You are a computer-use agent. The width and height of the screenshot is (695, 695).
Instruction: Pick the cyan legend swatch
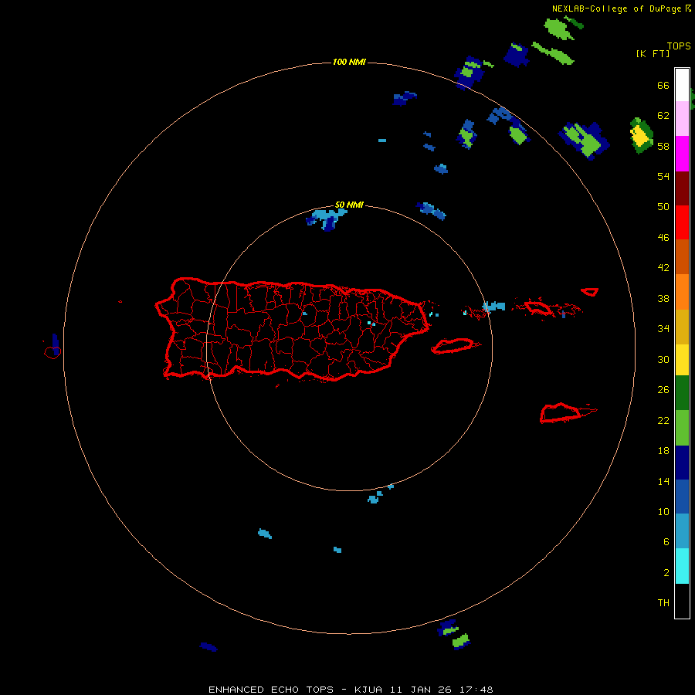click(x=682, y=566)
